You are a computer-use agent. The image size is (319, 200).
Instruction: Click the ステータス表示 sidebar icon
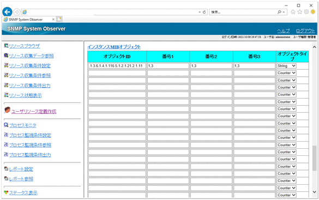tap(6, 192)
